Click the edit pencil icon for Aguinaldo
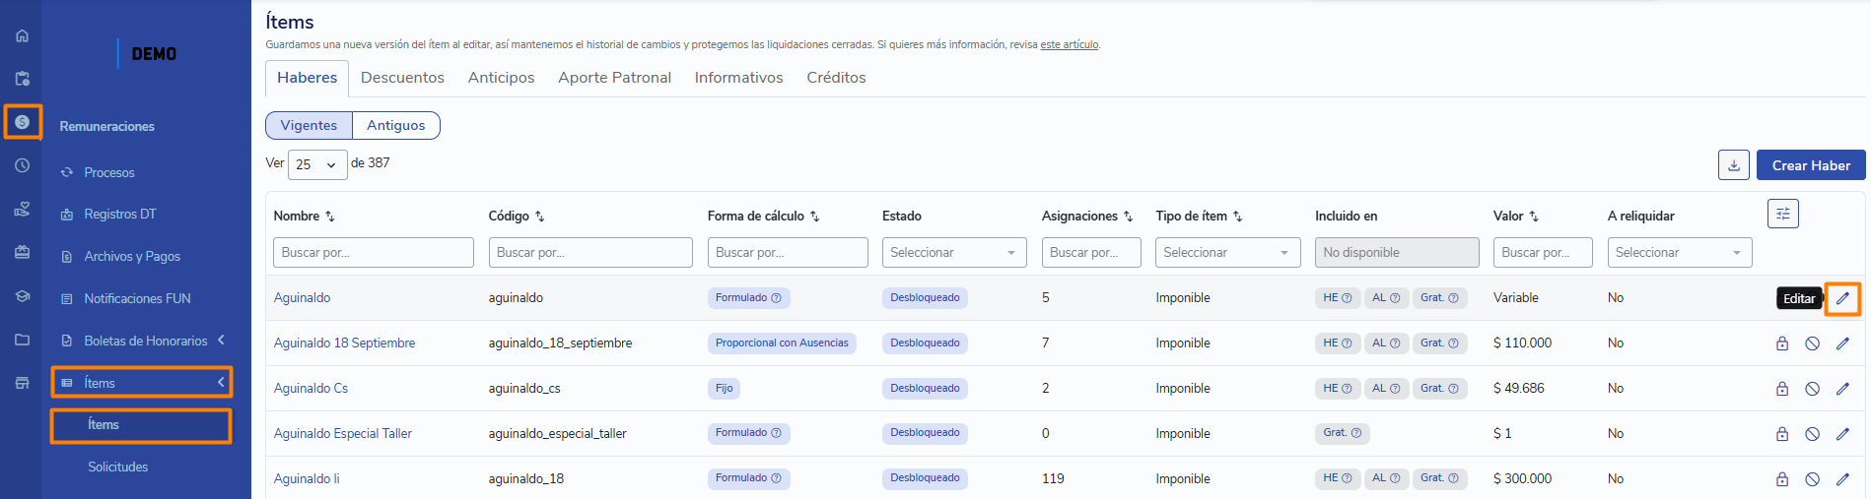 click(x=1841, y=298)
